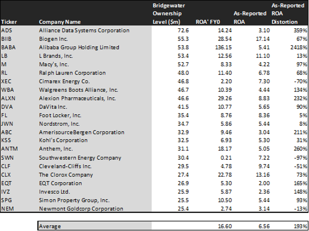Select the DVA ticker cell
The height and width of the screenshot is (231, 309).
click(x=7, y=107)
